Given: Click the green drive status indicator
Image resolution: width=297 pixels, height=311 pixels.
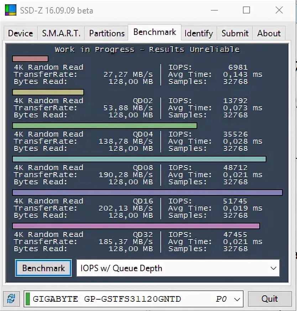Looking at the screenshot, I should point(28,299).
